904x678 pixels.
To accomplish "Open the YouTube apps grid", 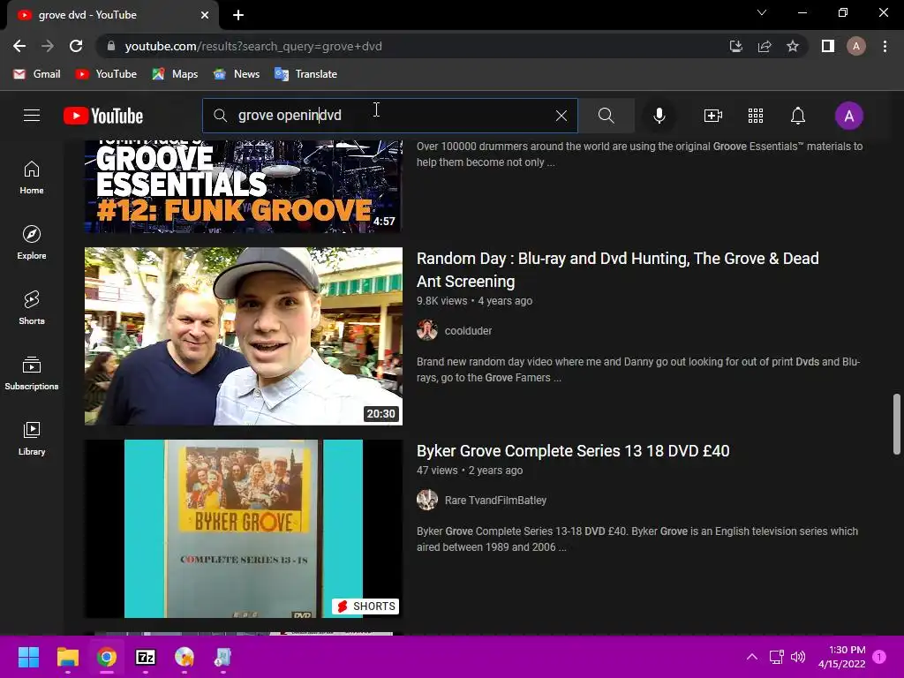I will (x=756, y=116).
